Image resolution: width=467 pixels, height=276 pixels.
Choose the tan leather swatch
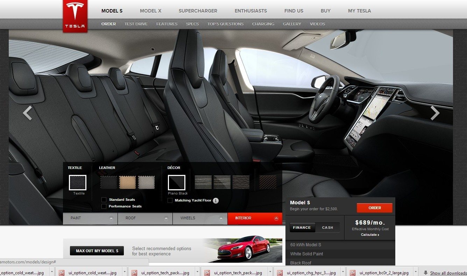127,182
